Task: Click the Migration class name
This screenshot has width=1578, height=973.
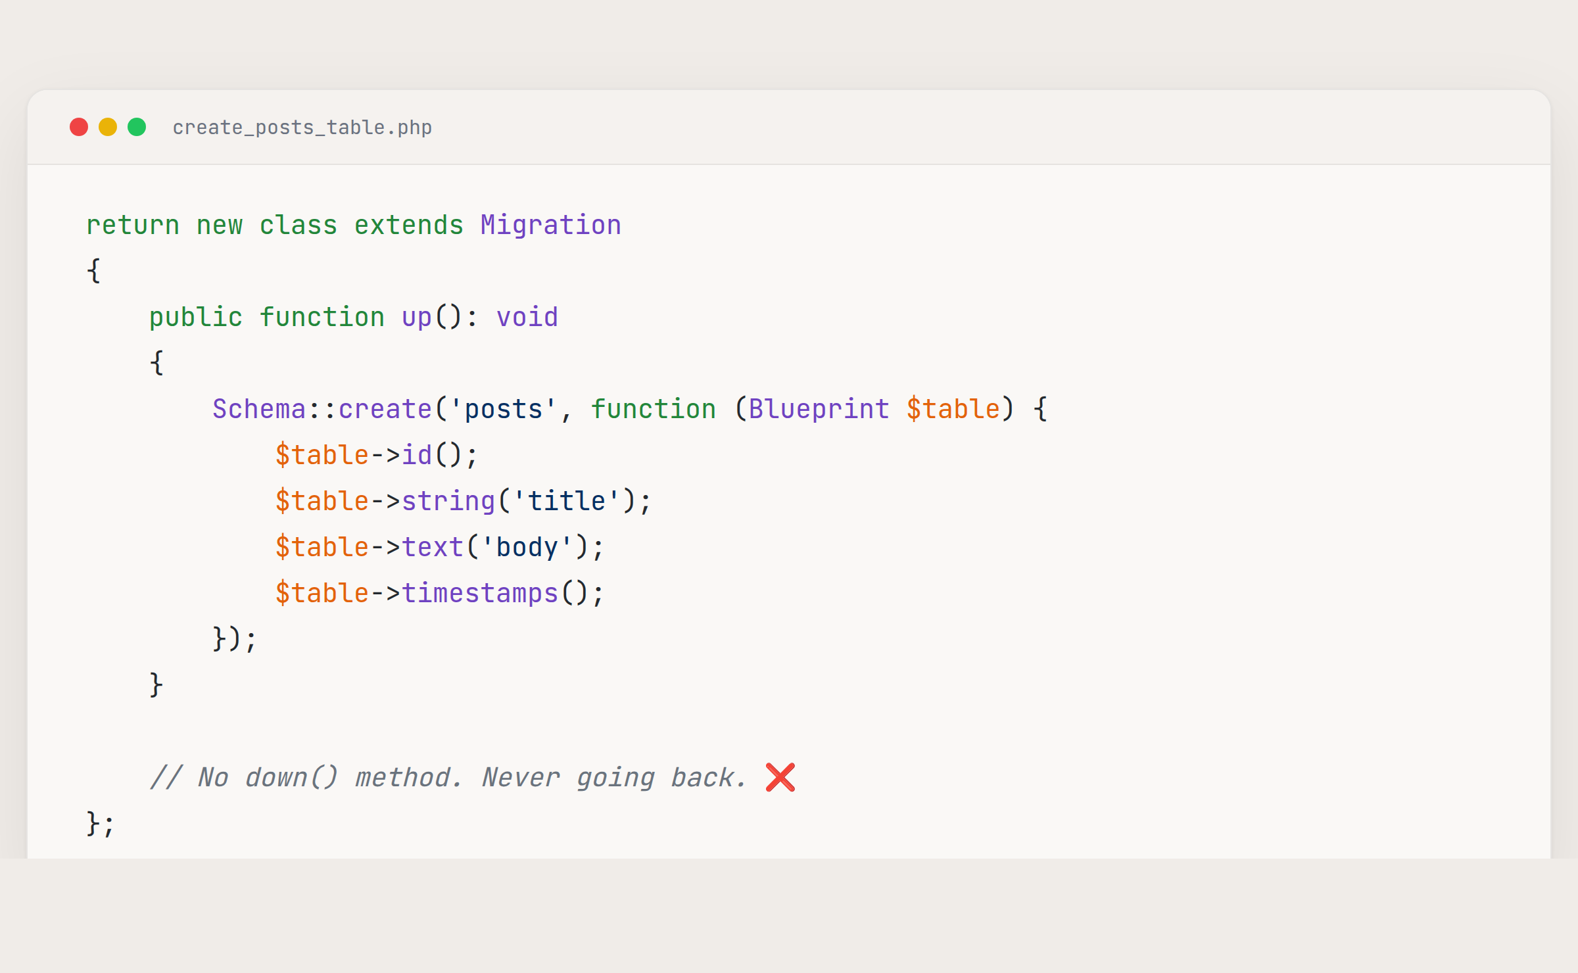Action: [550, 225]
